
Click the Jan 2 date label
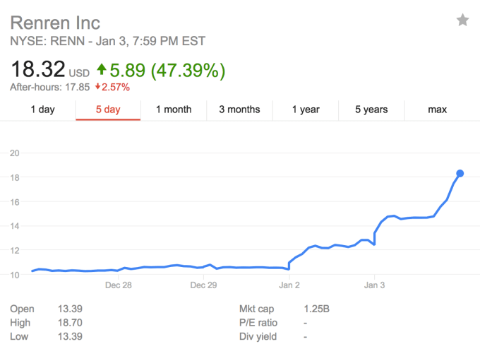click(289, 285)
